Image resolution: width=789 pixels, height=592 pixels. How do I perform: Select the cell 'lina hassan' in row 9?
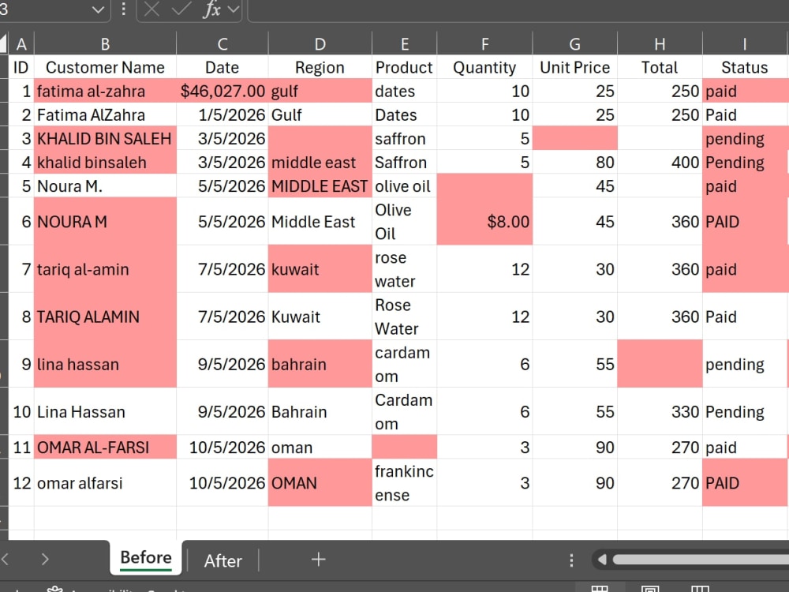105,363
